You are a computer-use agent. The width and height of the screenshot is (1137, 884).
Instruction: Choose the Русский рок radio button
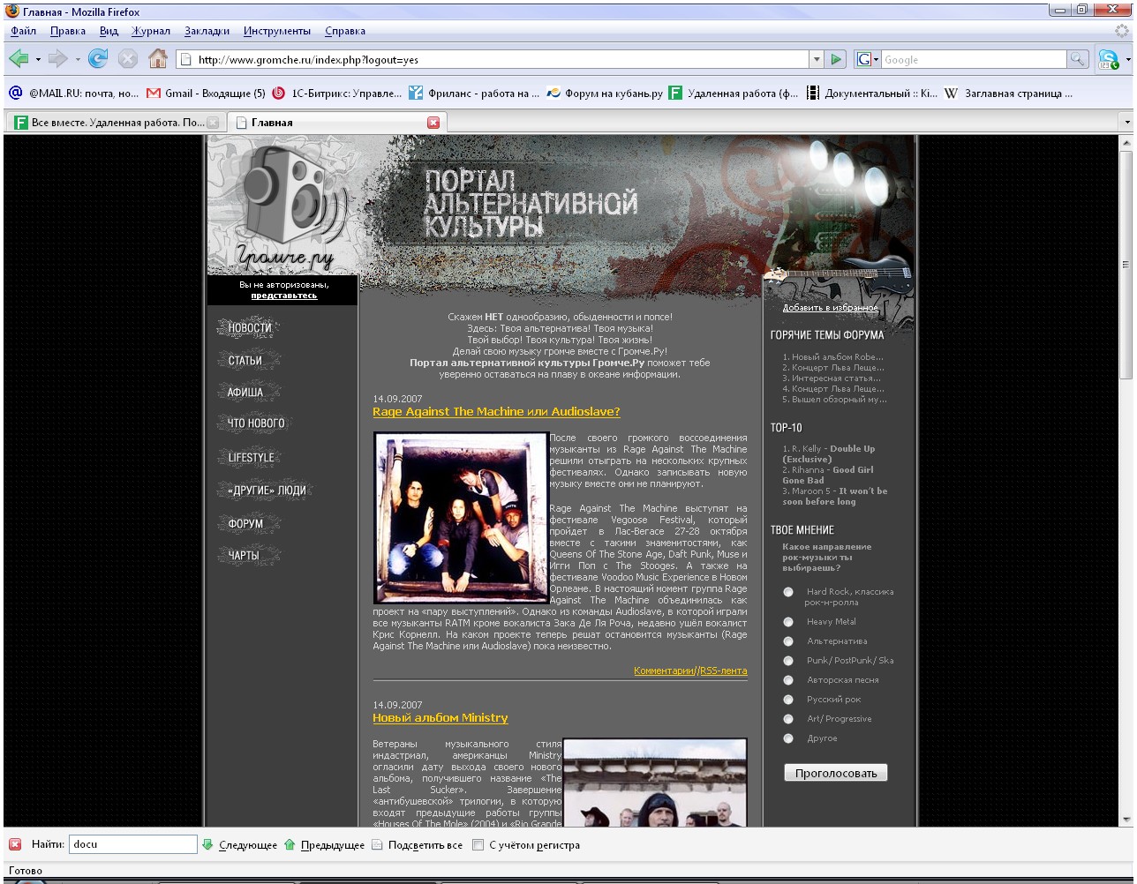tap(788, 700)
